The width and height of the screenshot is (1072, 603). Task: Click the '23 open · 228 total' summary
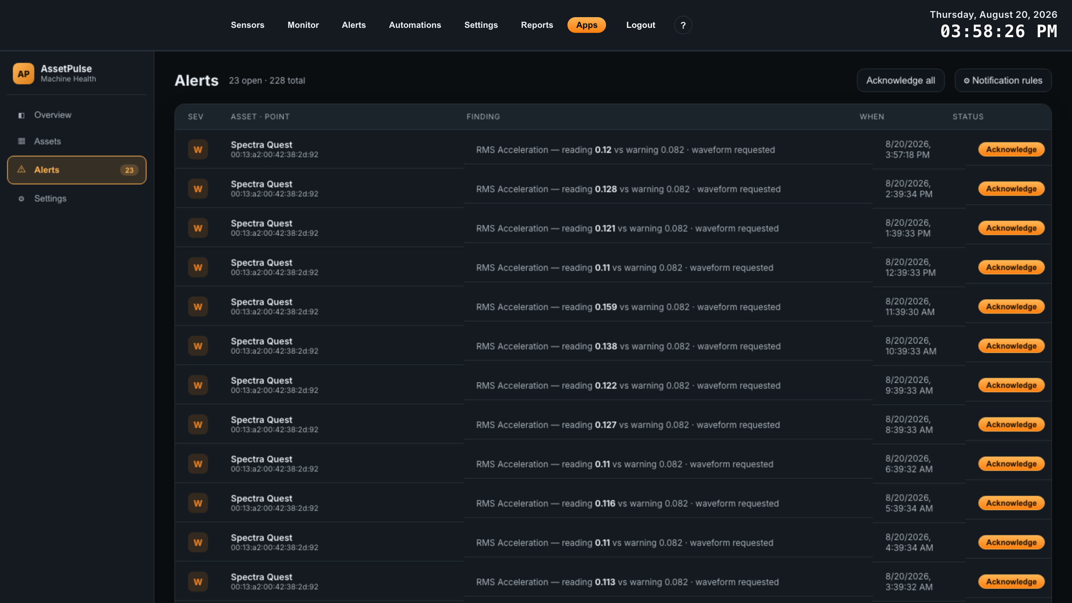point(267,81)
